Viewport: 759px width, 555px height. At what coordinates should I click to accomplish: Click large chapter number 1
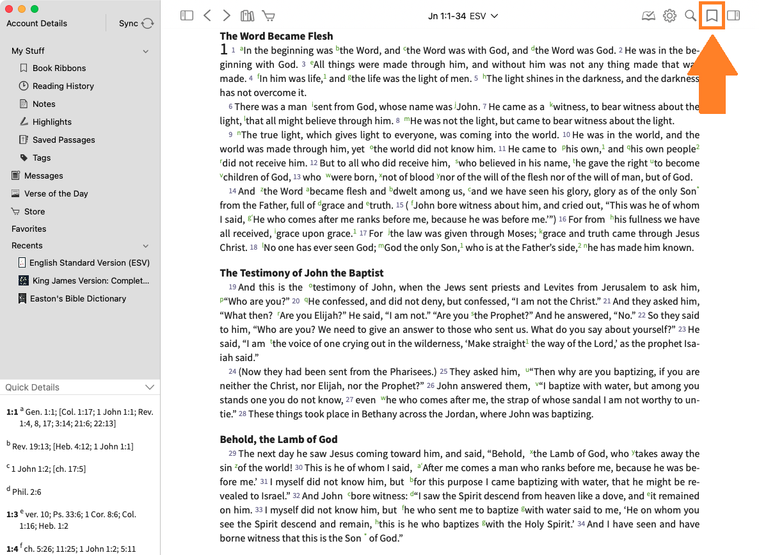(x=223, y=49)
